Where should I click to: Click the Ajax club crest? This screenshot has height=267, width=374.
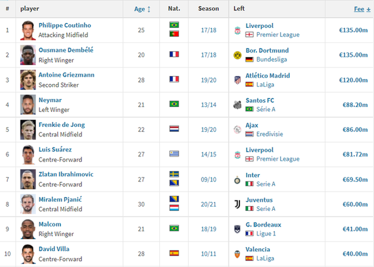coord(237,130)
